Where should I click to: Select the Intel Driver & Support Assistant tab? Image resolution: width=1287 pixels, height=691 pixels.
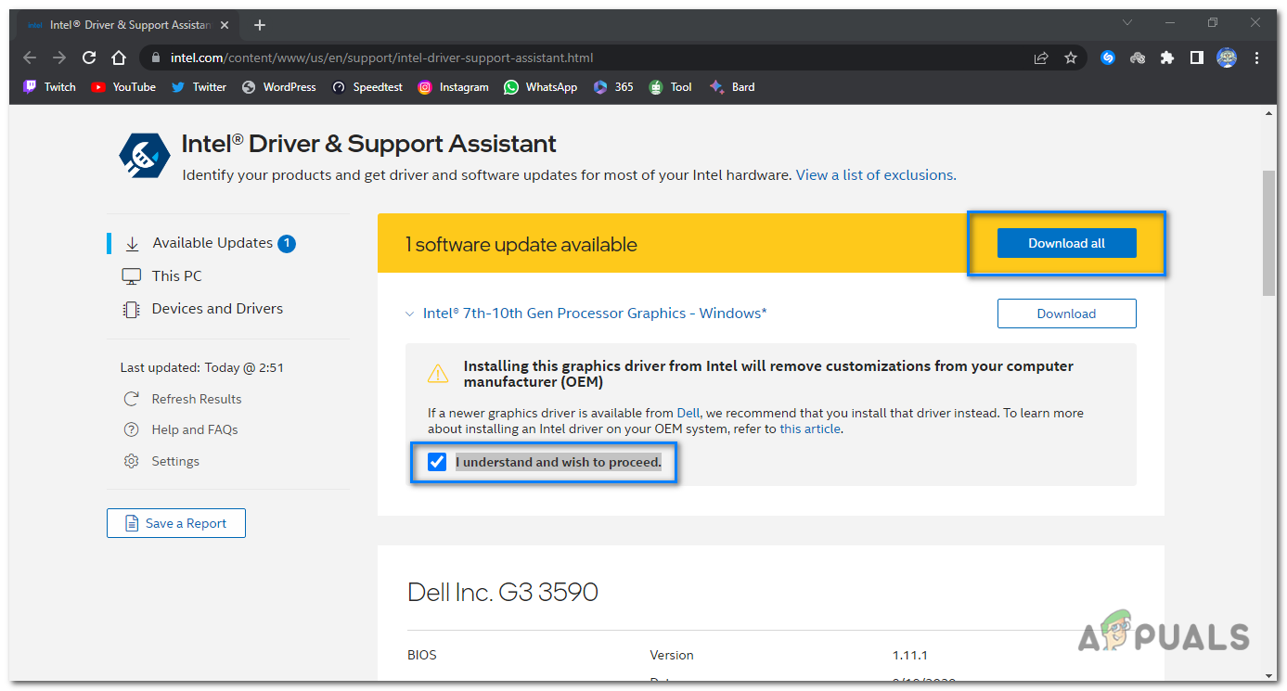[121, 25]
